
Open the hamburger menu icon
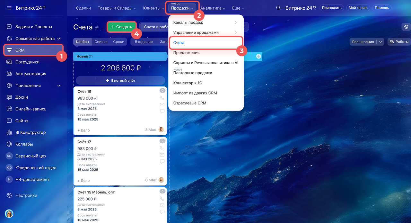(9, 8)
